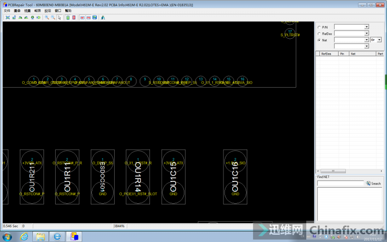Open the 图像 menu
This screenshot has width=387, height=242.
pos(17,11)
